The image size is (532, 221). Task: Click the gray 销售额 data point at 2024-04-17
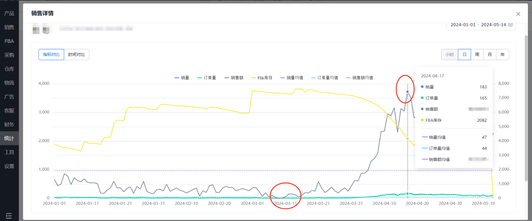tap(407, 92)
